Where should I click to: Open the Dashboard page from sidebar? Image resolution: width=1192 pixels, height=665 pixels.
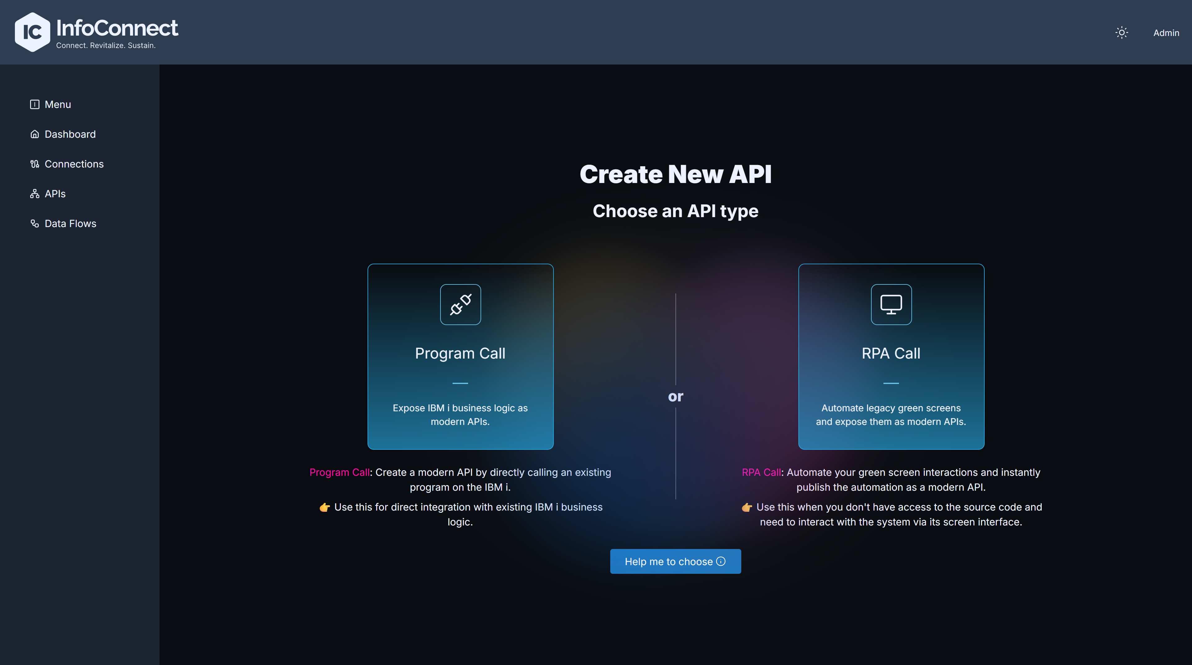70,134
